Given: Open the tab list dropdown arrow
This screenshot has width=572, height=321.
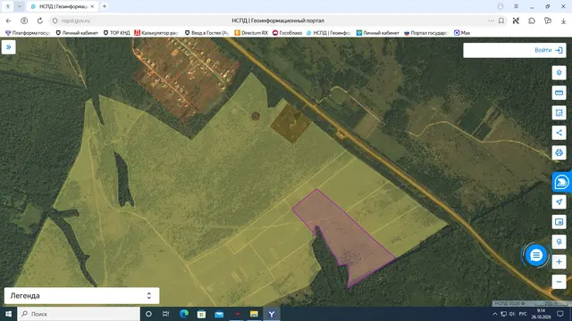Looking at the screenshot, I should [x=20, y=6].
